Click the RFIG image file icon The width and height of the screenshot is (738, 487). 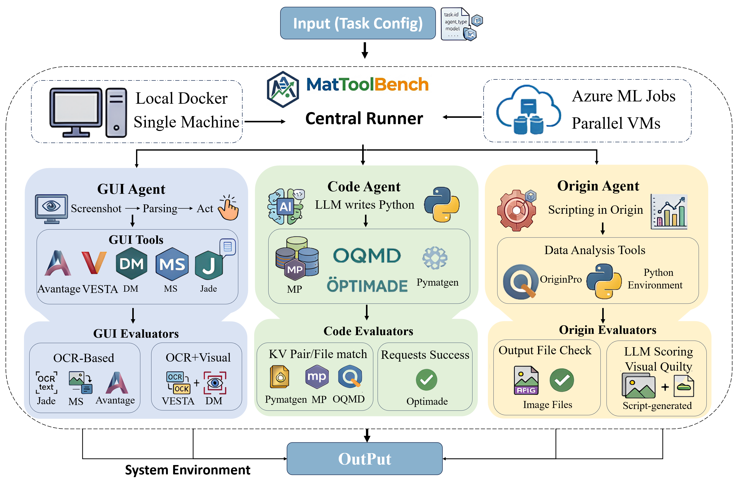click(526, 380)
